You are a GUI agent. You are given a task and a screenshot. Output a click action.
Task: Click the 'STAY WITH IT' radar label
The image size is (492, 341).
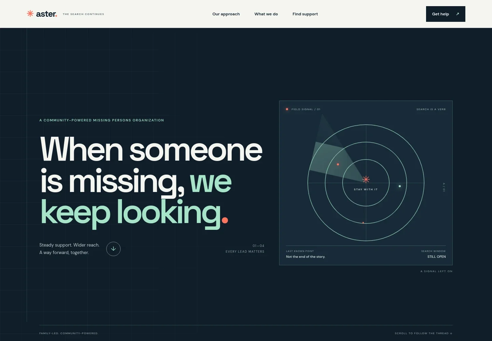[366, 190]
